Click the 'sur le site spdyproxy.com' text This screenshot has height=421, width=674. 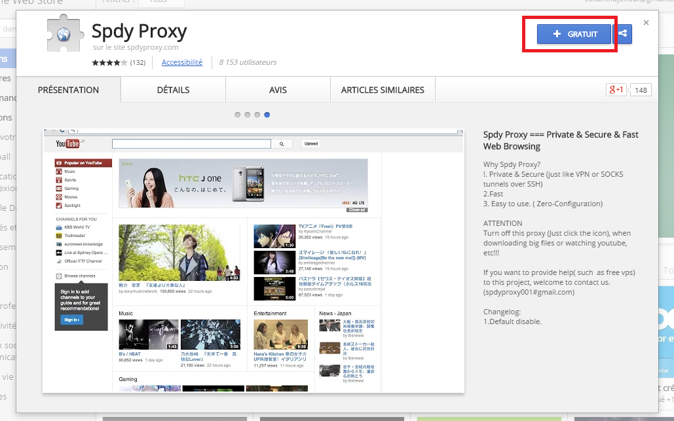coord(136,47)
